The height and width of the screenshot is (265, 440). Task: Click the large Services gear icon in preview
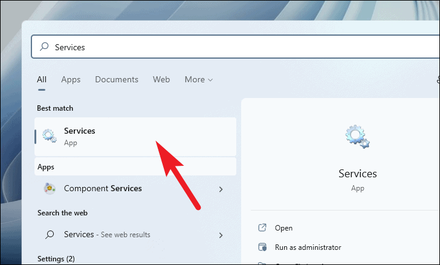[357, 137]
